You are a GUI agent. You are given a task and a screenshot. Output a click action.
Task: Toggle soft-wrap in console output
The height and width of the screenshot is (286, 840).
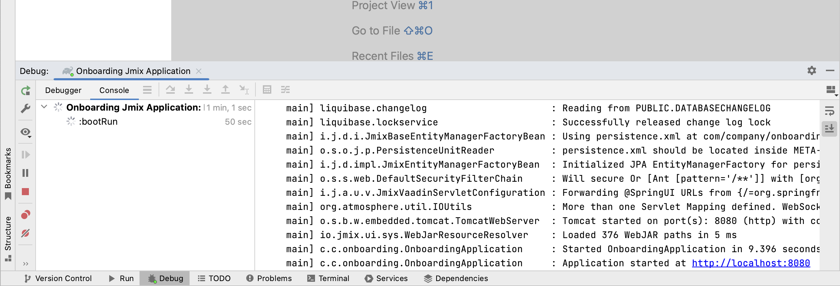tap(829, 111)
